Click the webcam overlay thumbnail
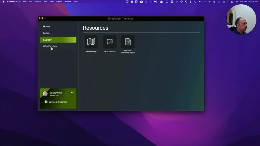The width and height of the screenshot is (260, 146). pyautogui.click(x=241, y=19)
